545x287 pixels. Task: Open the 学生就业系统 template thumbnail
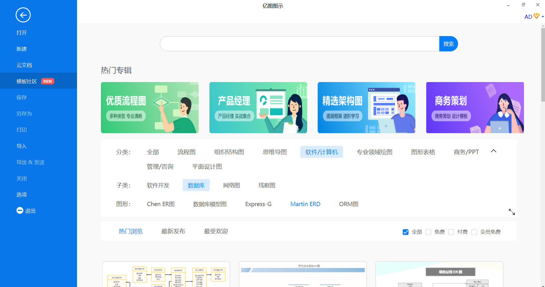pos(303,274)
